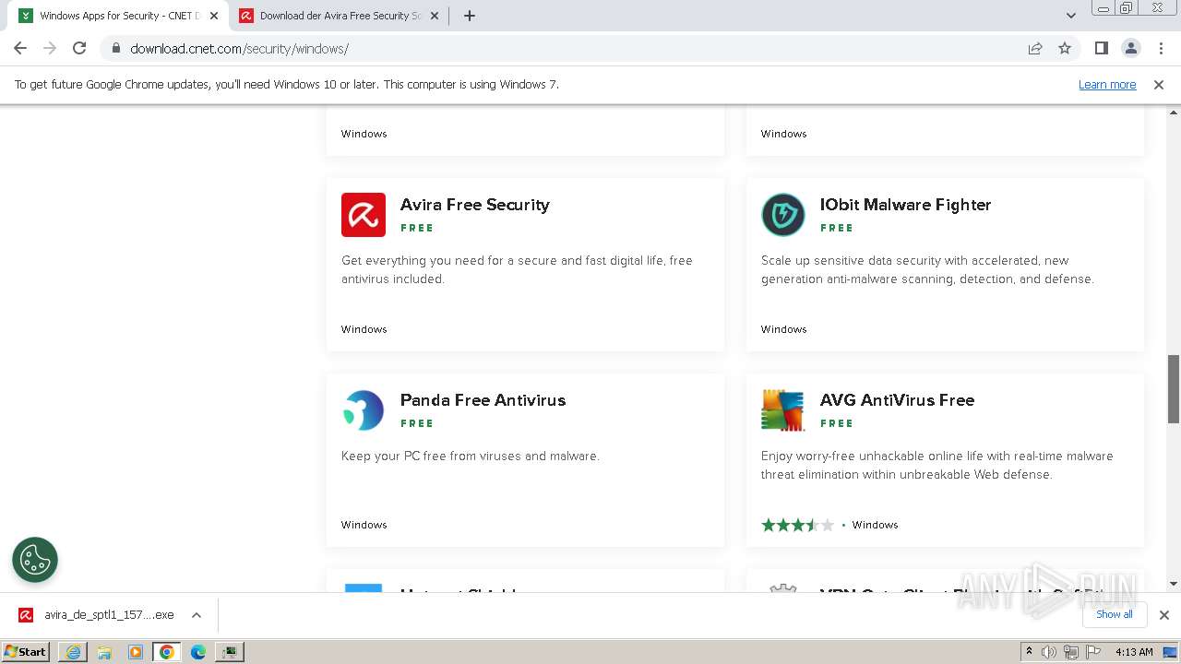Image resolution: width=1181 pixels, height=664 pixels.
Task: Click the taskbar clock showing 4:13 AM
Action: coord(1134,652)
